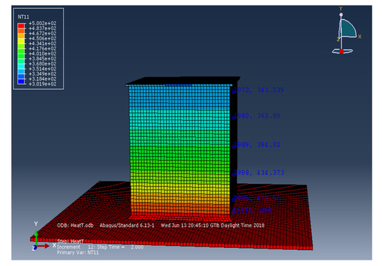
Task: Click legend value +4.010e+02
Action: 42,53
